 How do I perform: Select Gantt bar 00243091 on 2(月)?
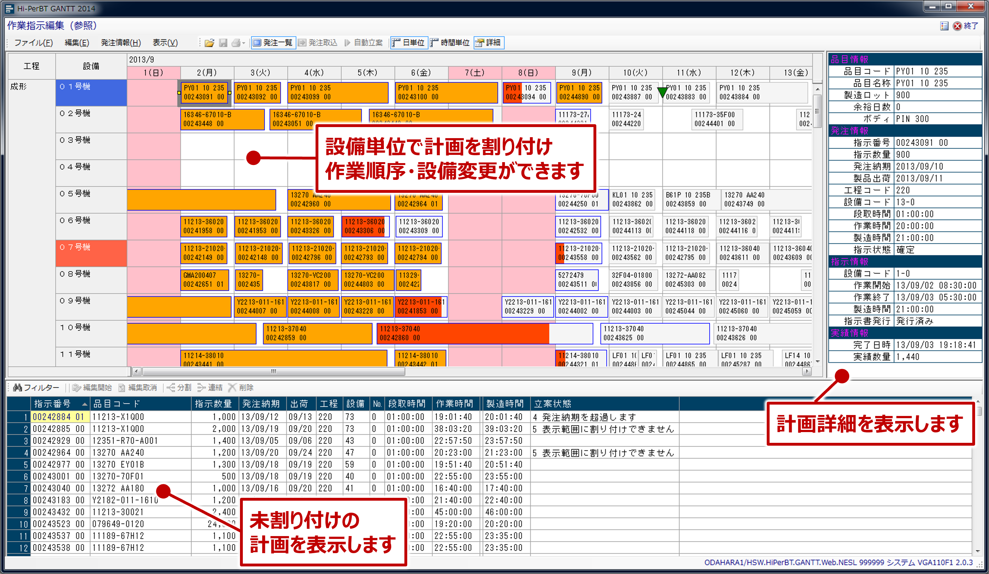(204, 93)
